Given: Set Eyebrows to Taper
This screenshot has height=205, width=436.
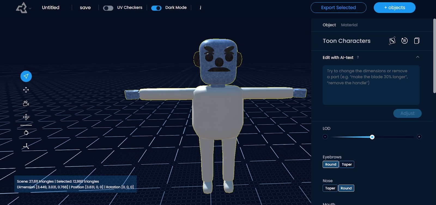Looking at the screenshot, I should click(347, 164).
